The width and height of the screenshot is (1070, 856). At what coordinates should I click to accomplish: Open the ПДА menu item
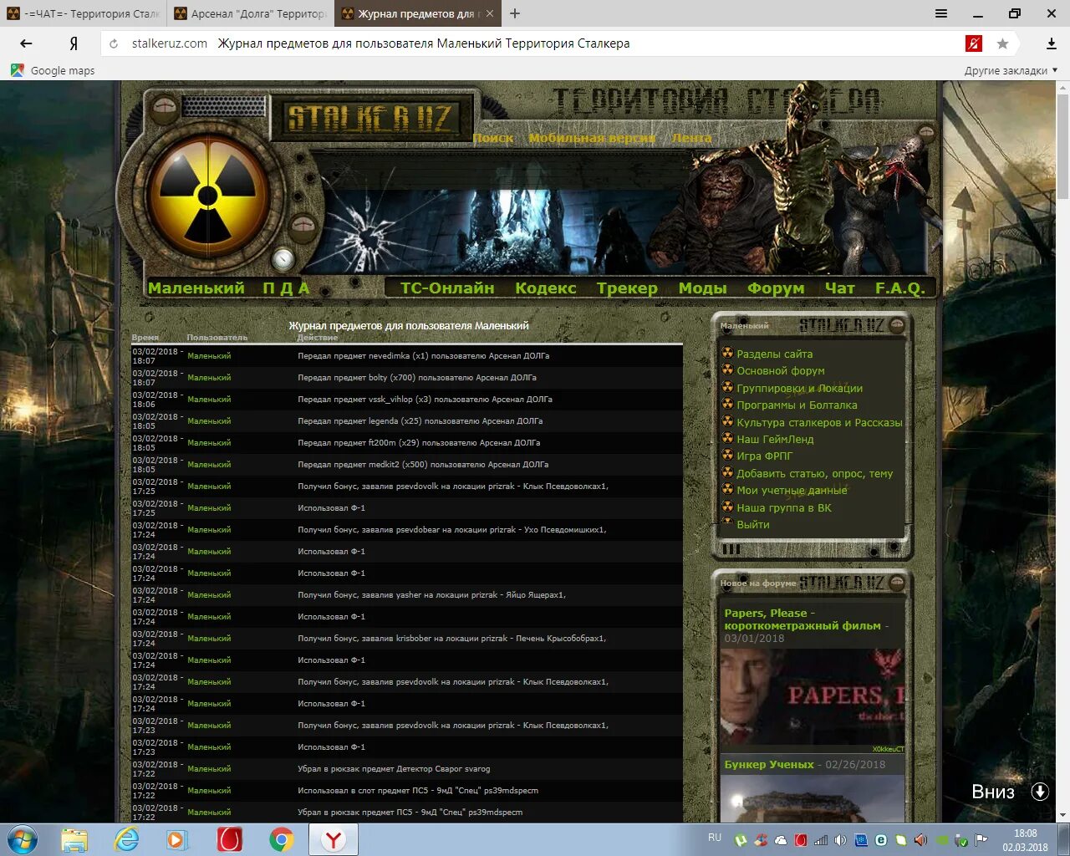(286, 288)
